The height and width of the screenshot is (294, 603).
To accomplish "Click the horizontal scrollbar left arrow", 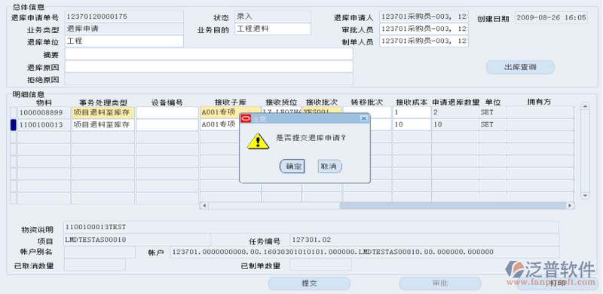I will coord(204,206).
